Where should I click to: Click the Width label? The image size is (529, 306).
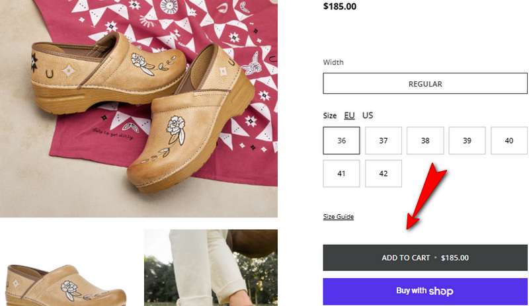333,63
